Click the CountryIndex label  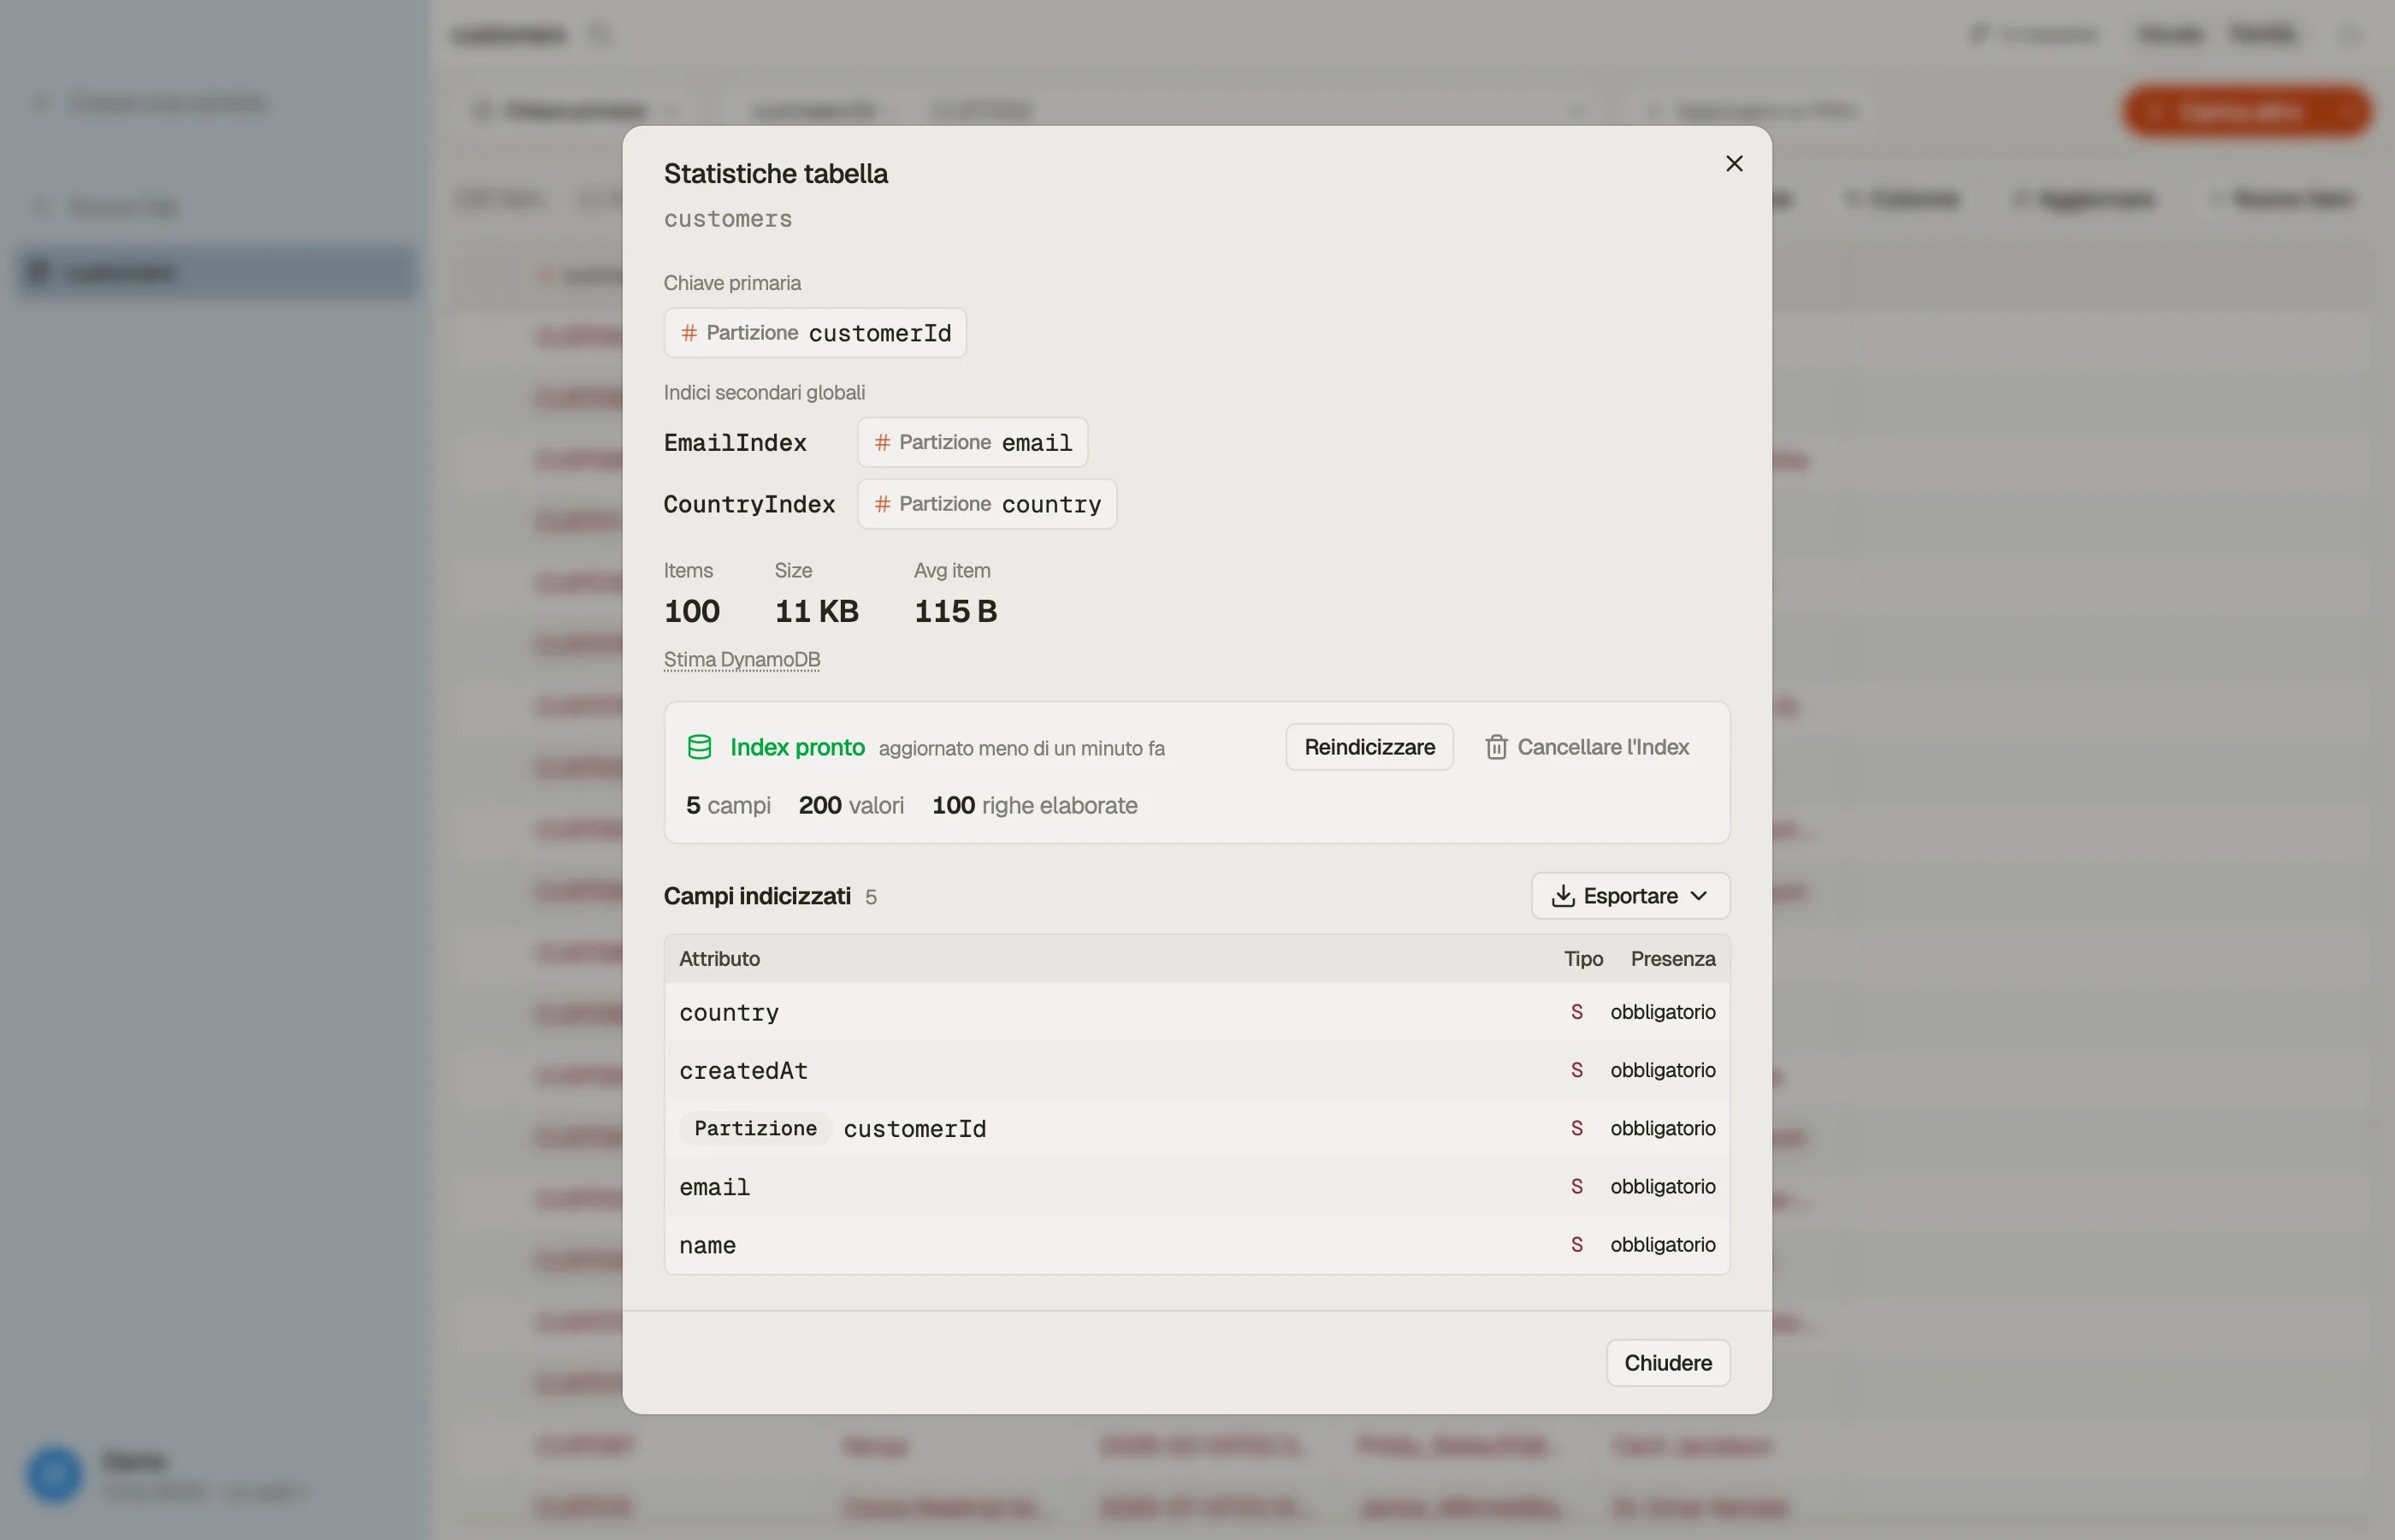tap(748, 504)
